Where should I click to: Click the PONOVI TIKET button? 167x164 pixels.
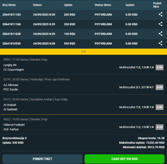coord(42,159)
